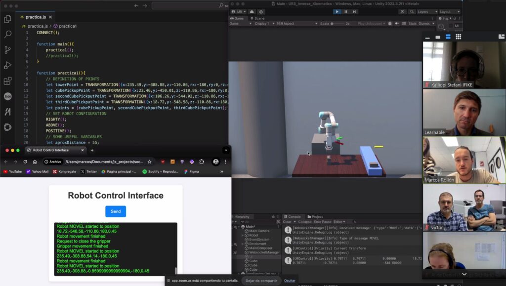Click the Unity Pause button
Screen dimensions: 506x286
pyautogui.click(x=345, y=11)
